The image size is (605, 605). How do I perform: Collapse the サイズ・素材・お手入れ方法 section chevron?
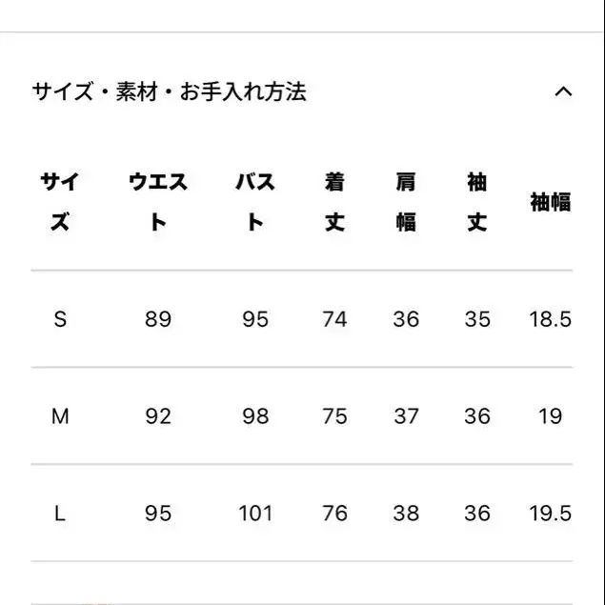563,92
